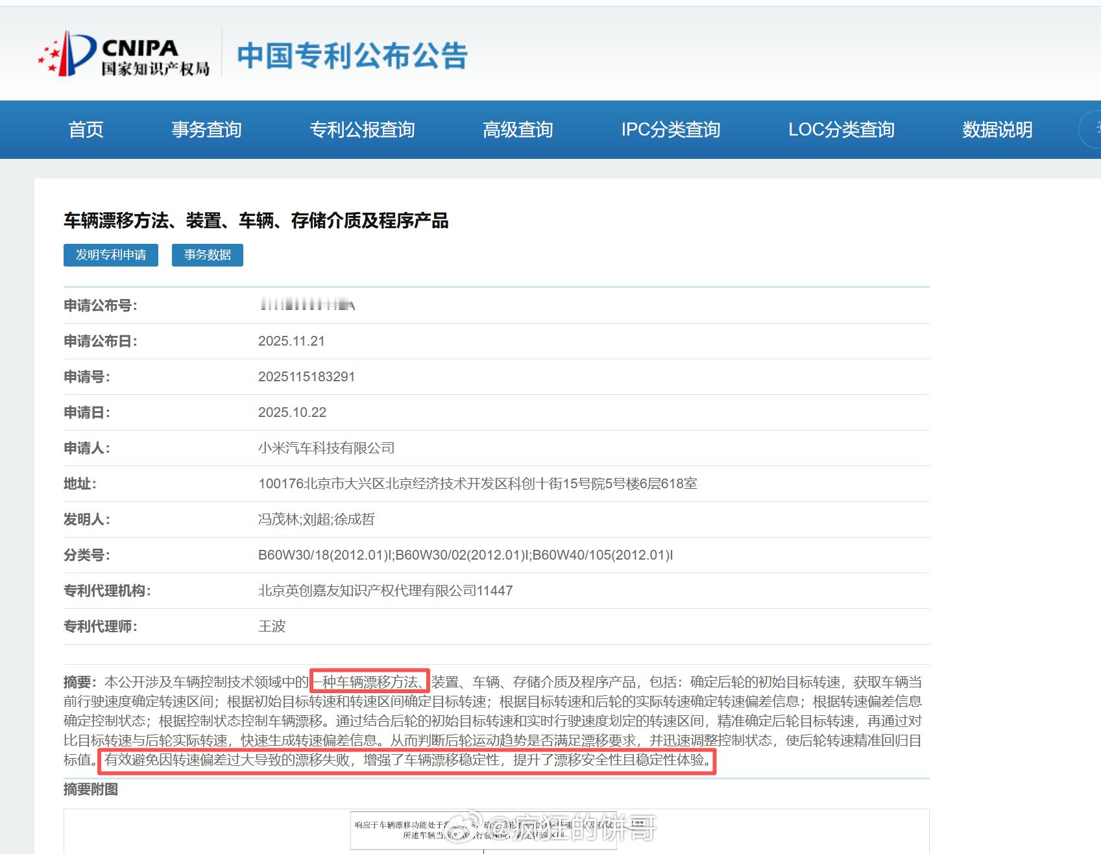This screenshot has height=854, width=1101.
Task: Open the LOC分类查询 section
Action: pyautogui.click(x=842, y=129)
